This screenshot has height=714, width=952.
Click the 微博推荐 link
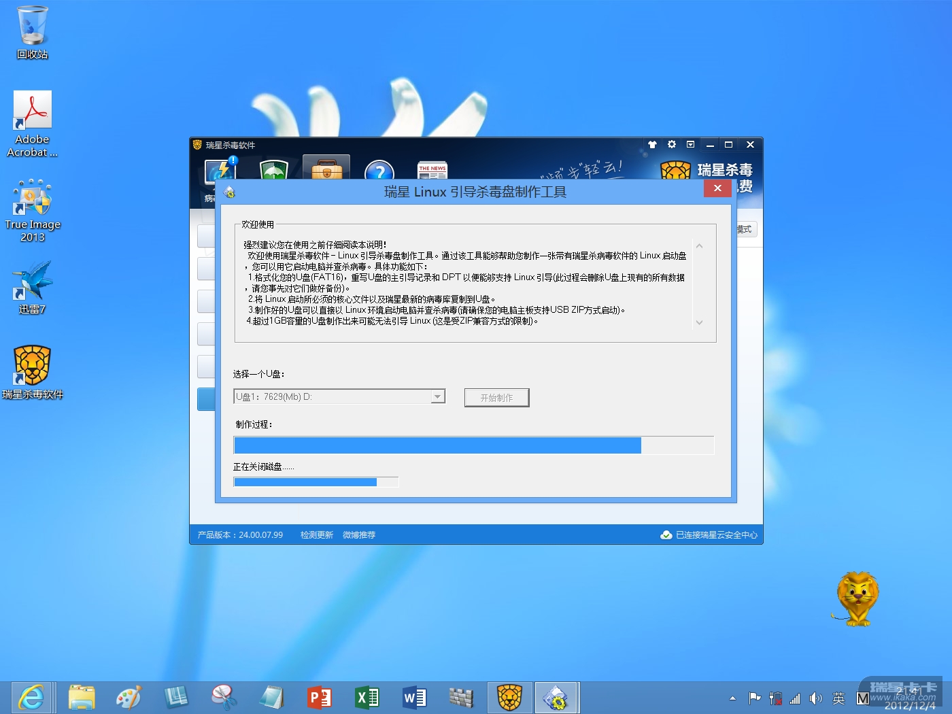[359, 535]
